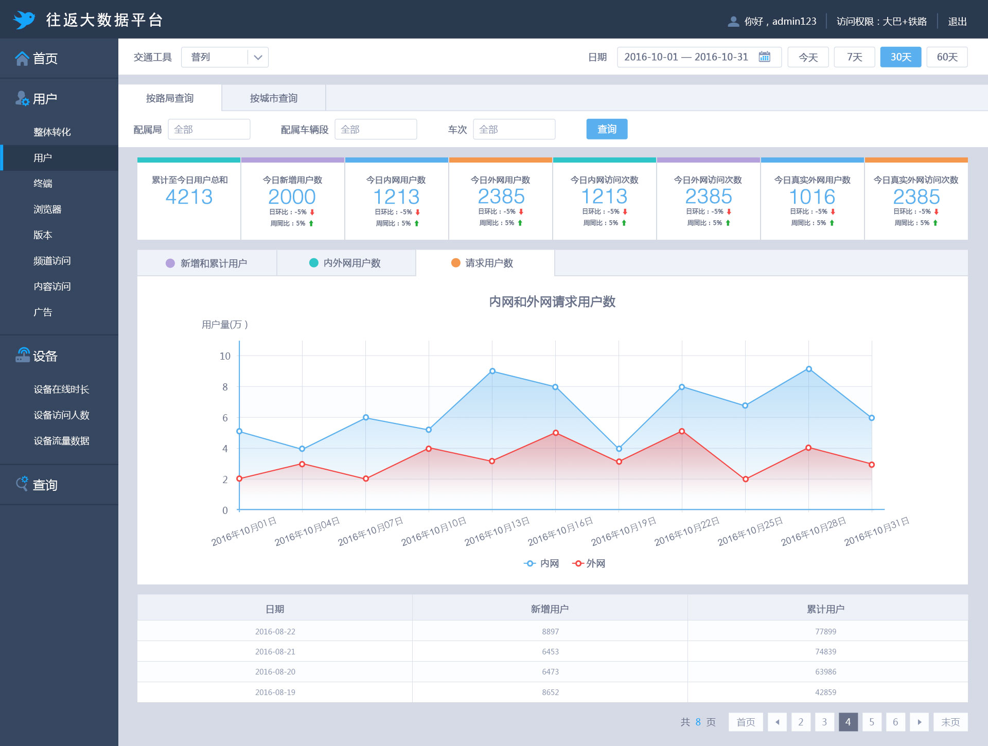
Task: Click the 2016-08-22 table cell
Action: pyautogui.click(x=275, y=631)
